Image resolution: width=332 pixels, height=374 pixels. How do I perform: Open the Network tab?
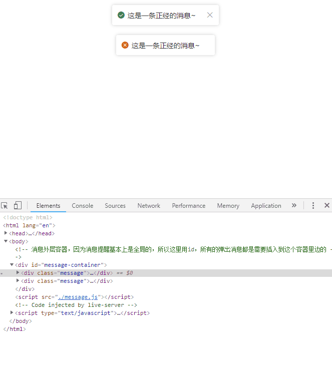coord(149,206)
